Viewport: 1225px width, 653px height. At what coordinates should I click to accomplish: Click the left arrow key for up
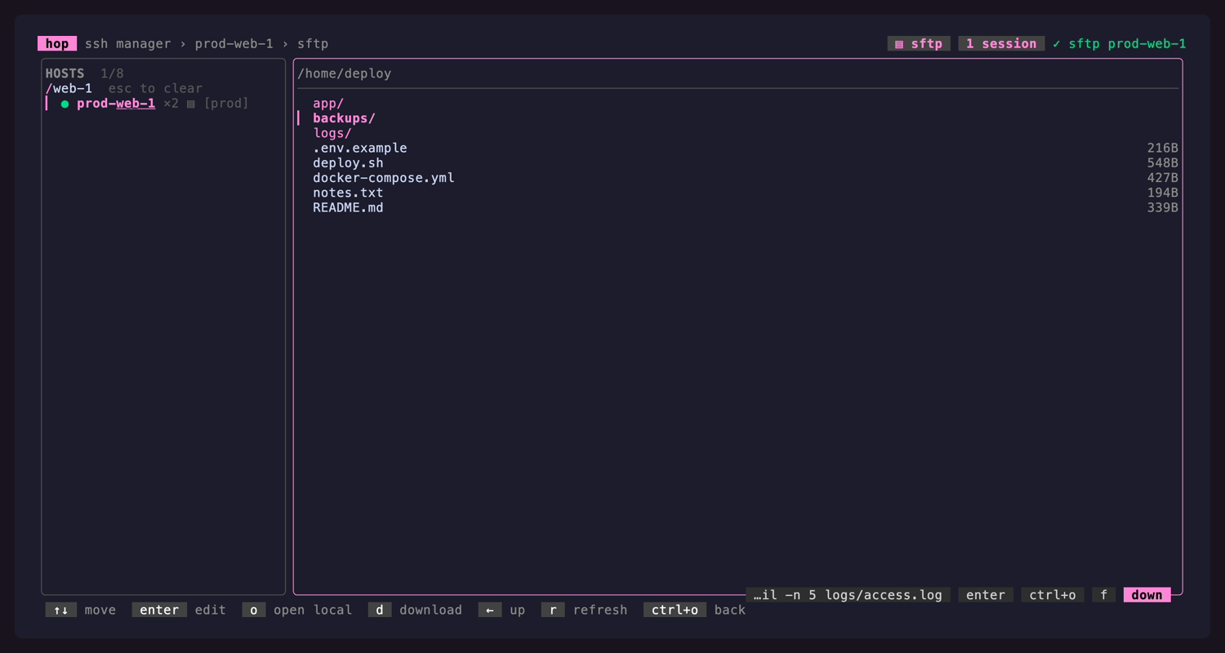[x=490, y=610]
